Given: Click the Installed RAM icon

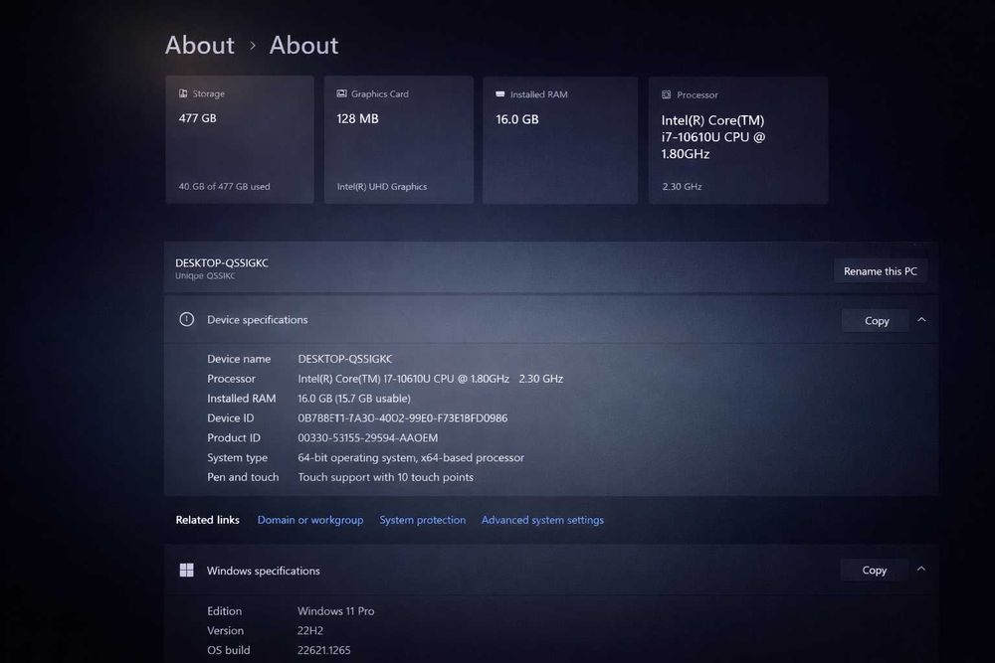Looking at the screenshot, I should [500, 93].
